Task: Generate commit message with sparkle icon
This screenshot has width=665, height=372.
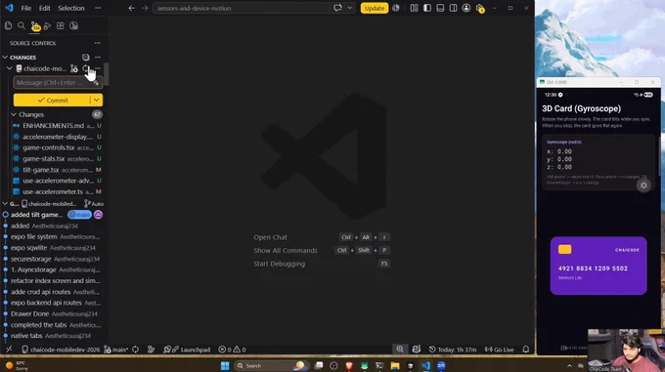Action: (96, 83)
